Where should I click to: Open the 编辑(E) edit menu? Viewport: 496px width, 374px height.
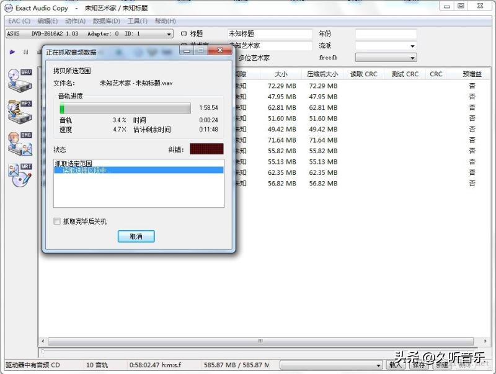[x=48, y=21]
